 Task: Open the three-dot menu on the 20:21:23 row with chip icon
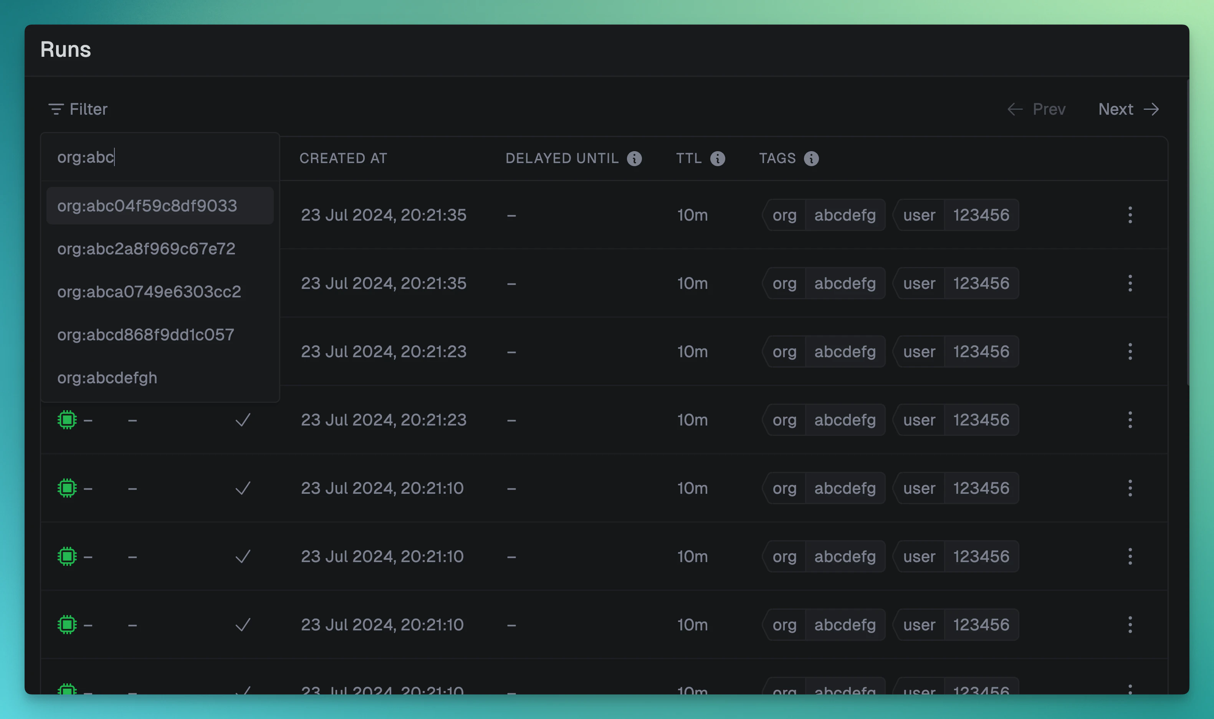1130,420
